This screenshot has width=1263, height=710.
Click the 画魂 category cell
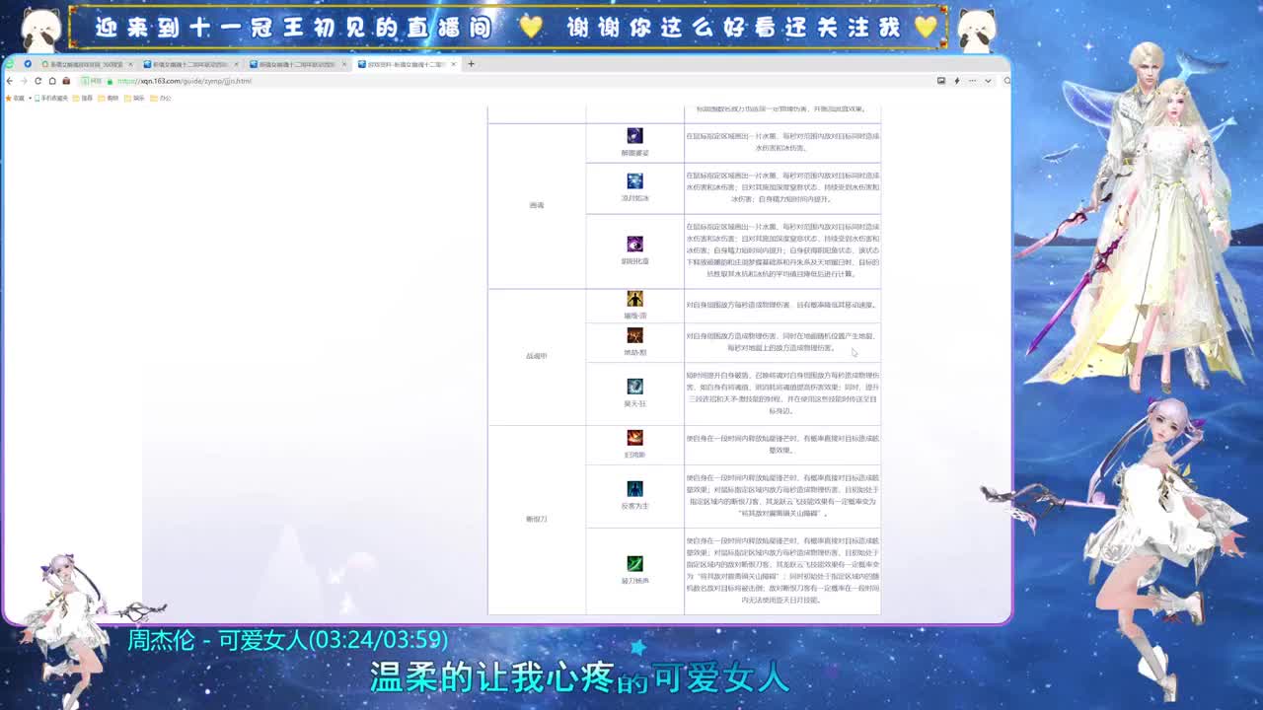[x=537, y=205]
